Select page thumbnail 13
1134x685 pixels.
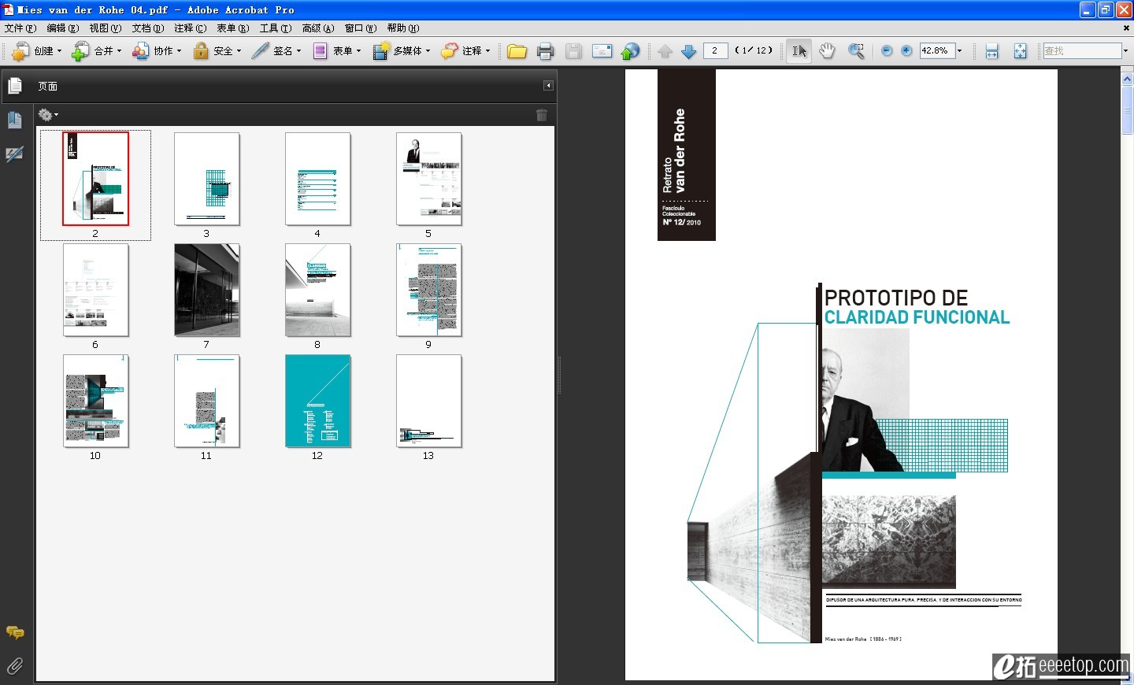(429, 401)
